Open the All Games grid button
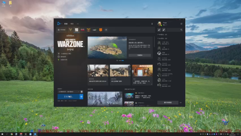Screen dimensions: 241x136 [61, 30]
